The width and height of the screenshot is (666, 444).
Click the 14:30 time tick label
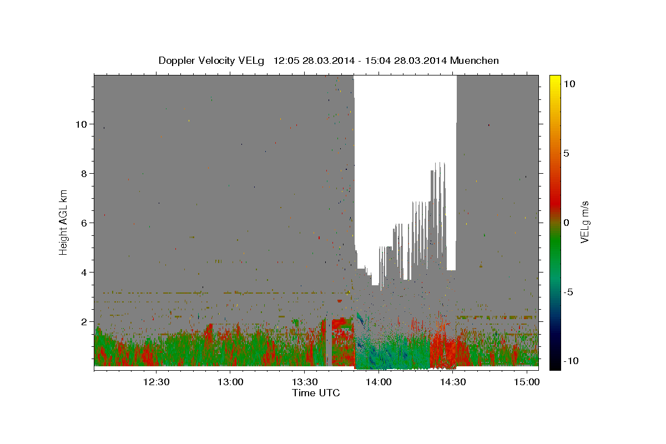click(453, 382)
